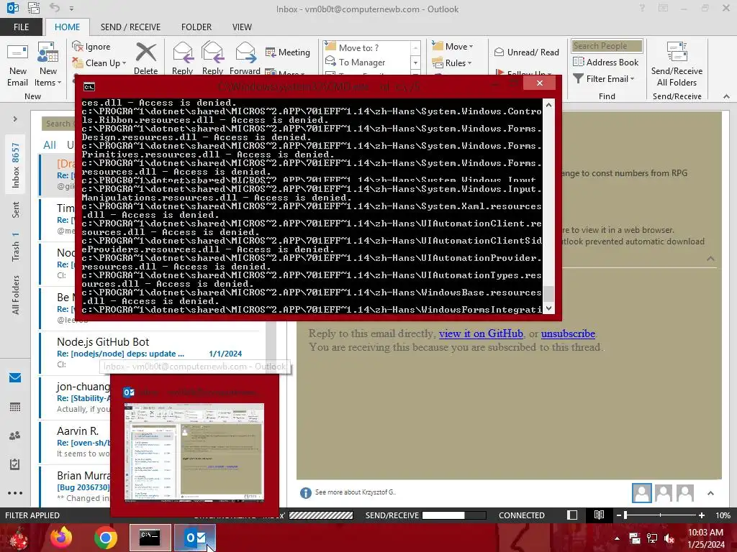737x552 pixels.
Task: Click the Delete X icon
Action: [x=145, y=52]
